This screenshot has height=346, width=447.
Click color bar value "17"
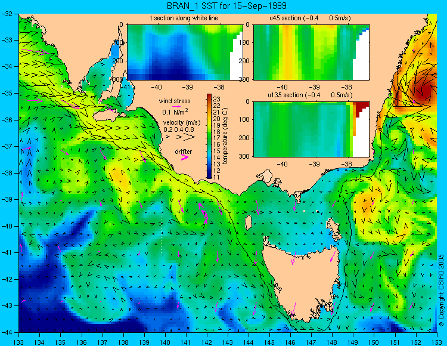[217, 138]
